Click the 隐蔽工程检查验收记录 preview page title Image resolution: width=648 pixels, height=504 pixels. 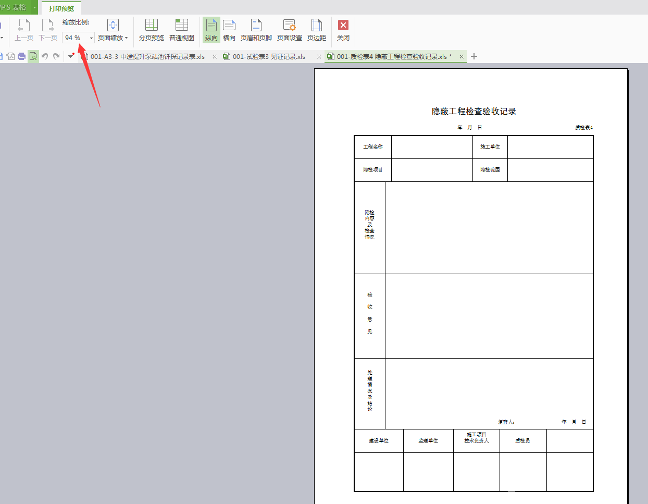point(473,111)
